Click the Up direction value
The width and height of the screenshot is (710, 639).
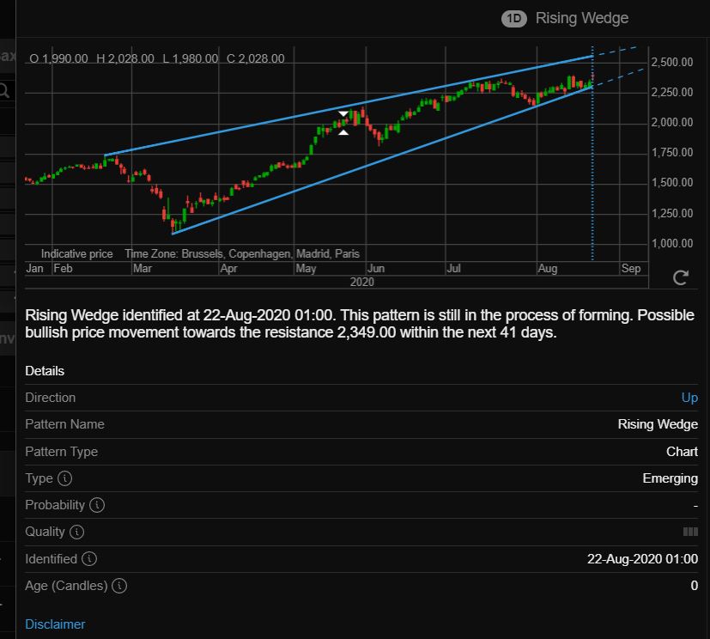pos(689,398)
